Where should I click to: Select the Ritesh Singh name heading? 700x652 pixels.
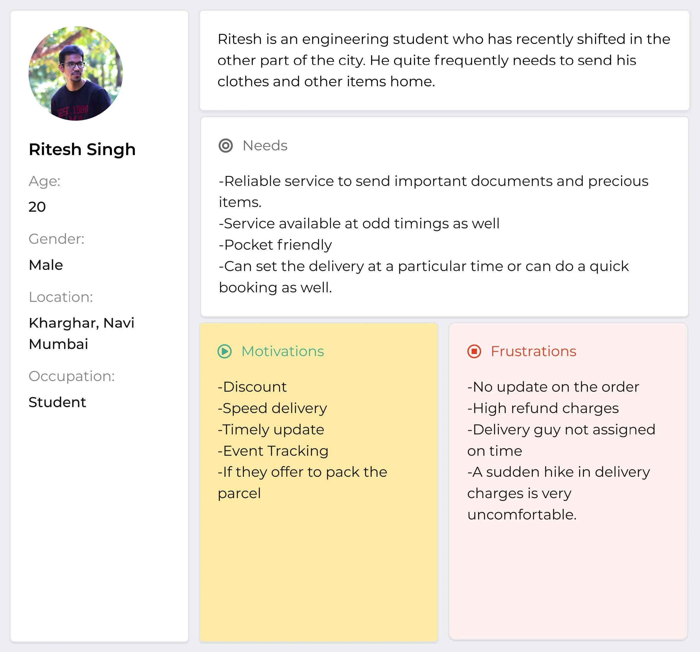82,149
